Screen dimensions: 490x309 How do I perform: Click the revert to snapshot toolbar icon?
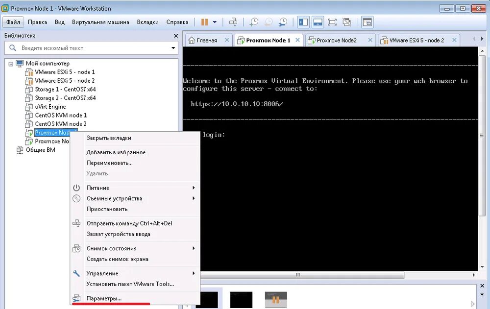269,22
